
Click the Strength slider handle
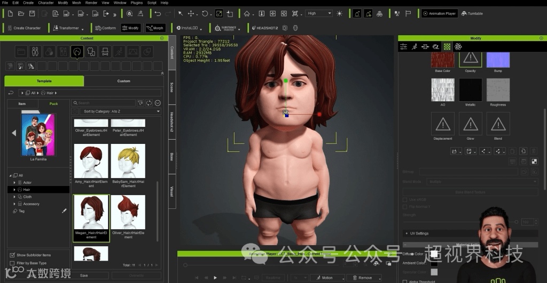(517, 222)
